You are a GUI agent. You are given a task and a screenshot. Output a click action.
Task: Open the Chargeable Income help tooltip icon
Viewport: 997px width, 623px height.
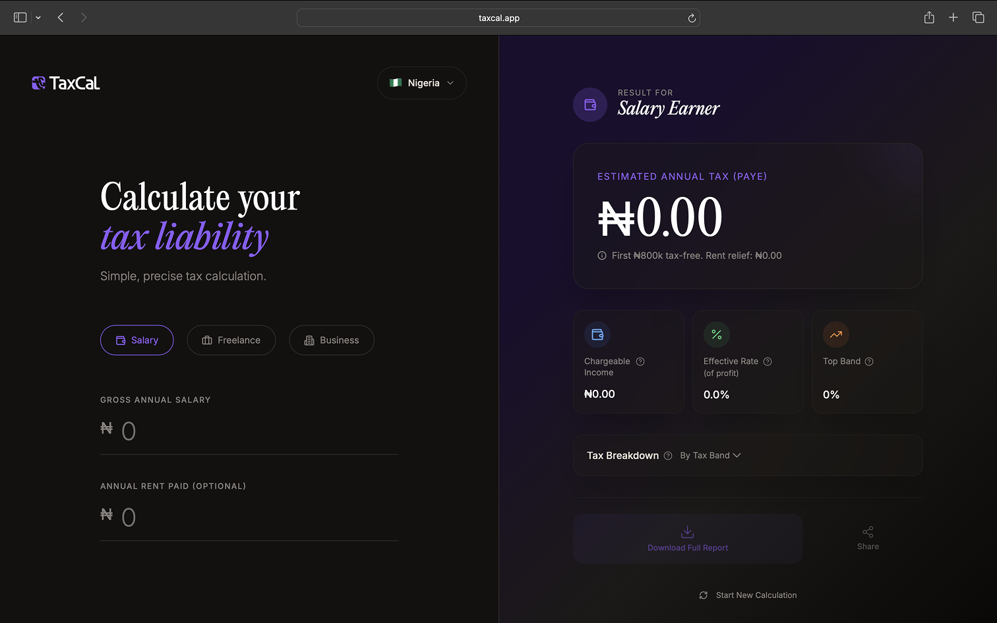tap(640, 361)
